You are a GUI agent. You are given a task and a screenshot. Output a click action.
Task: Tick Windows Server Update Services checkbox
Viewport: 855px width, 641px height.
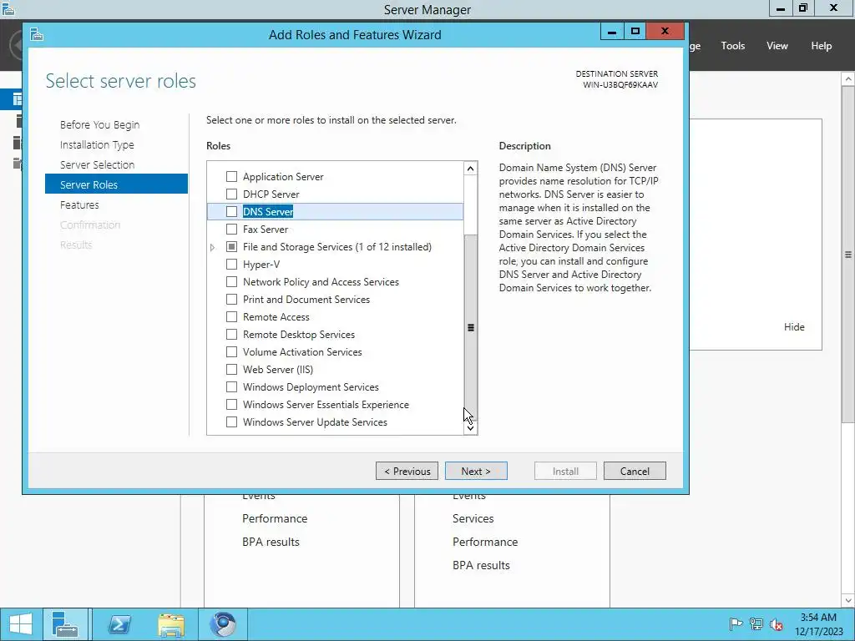click(x=232, y=421)
